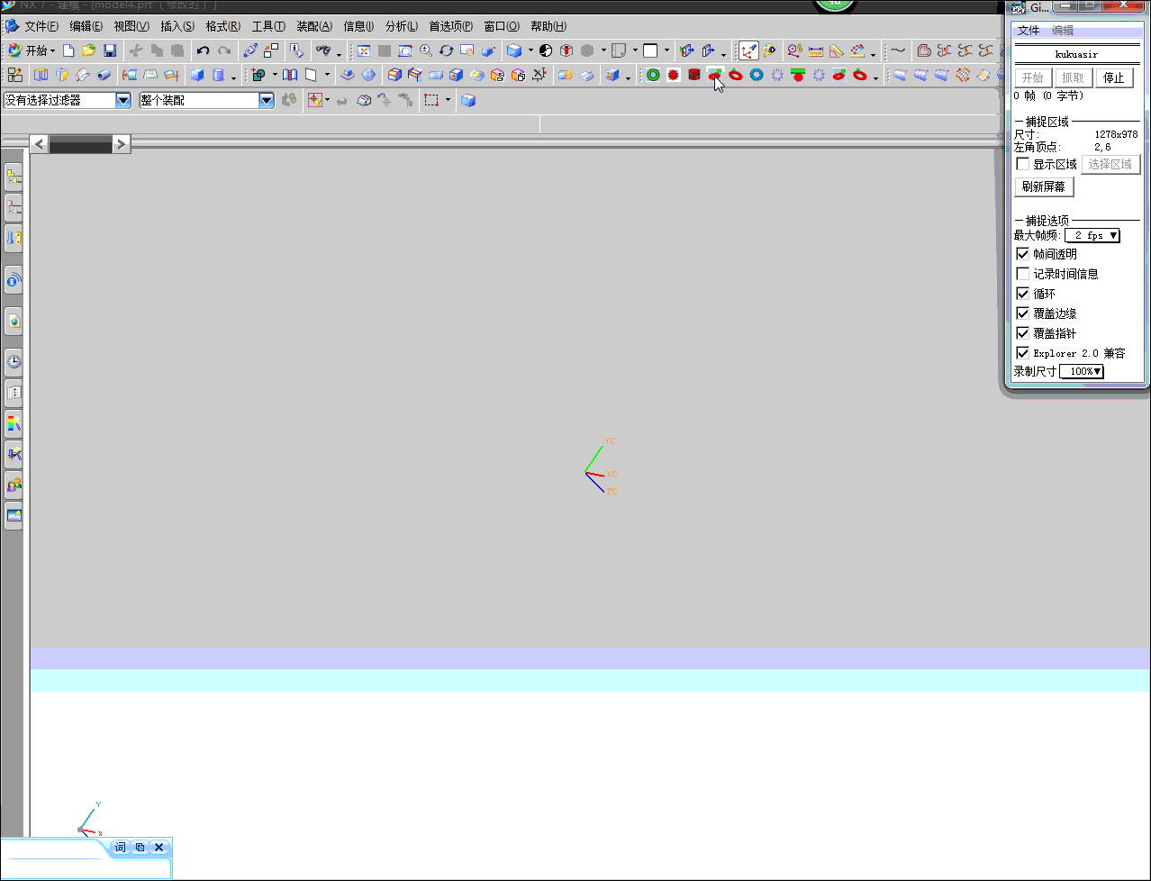Viewport: 1151px width, 881px height.
Task: Click the 词 button in bottom popup
Action: point(120,847)
